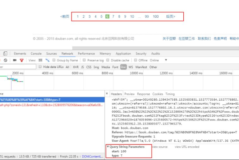Filter requests by All types
Image resolution: width=239 pixels, height=160 pixels.
coord(67,67)
